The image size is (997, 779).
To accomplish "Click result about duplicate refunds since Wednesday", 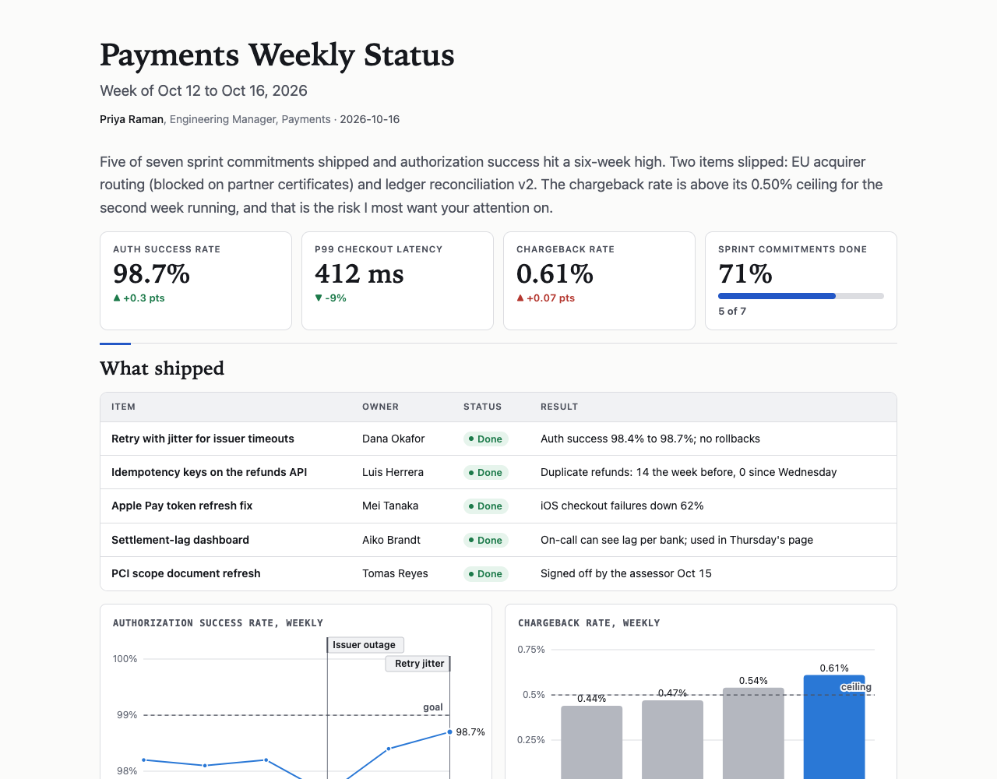I will (x=689, y=472).
